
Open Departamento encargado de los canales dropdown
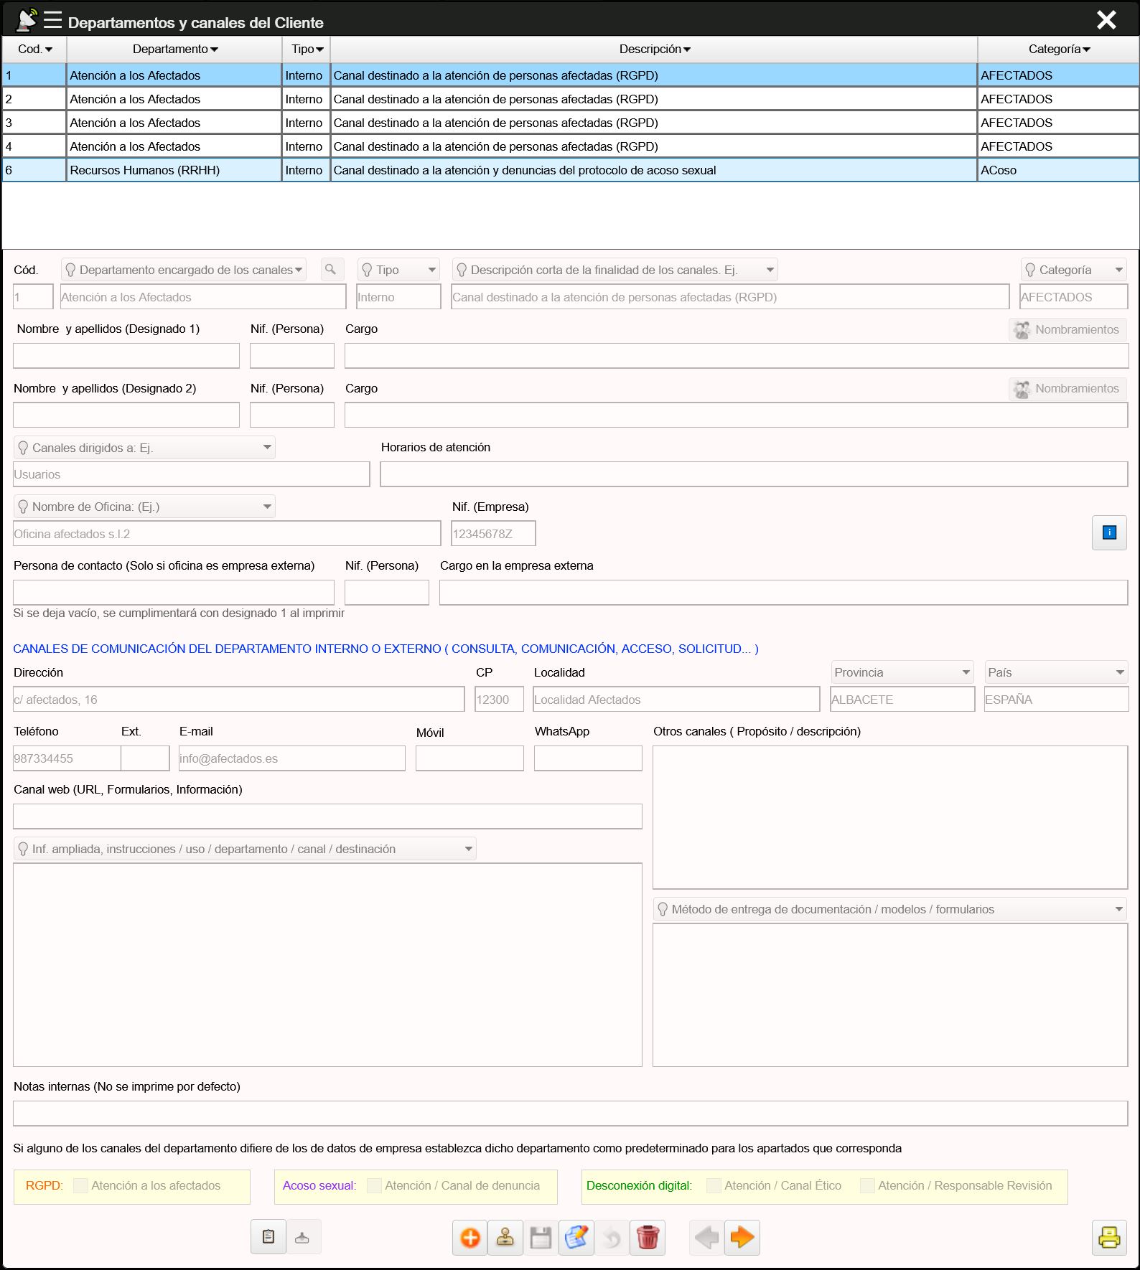pyautogui.click(x=184, y=270)
